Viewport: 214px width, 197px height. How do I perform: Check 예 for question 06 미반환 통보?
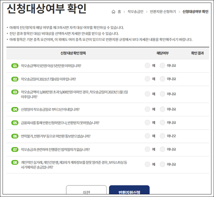pos(147,136)
